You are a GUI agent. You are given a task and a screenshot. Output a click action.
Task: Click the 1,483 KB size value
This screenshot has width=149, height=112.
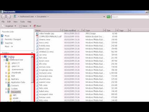click(113, 73)
